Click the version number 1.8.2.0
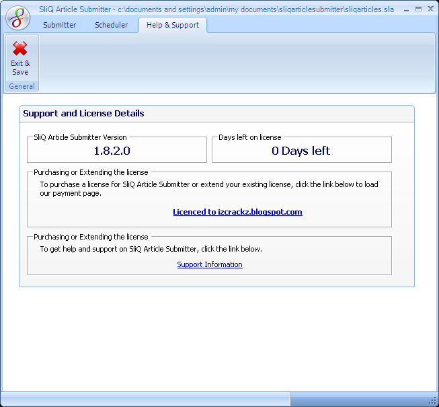Viewport: 439px width, 407px height. 112,151
